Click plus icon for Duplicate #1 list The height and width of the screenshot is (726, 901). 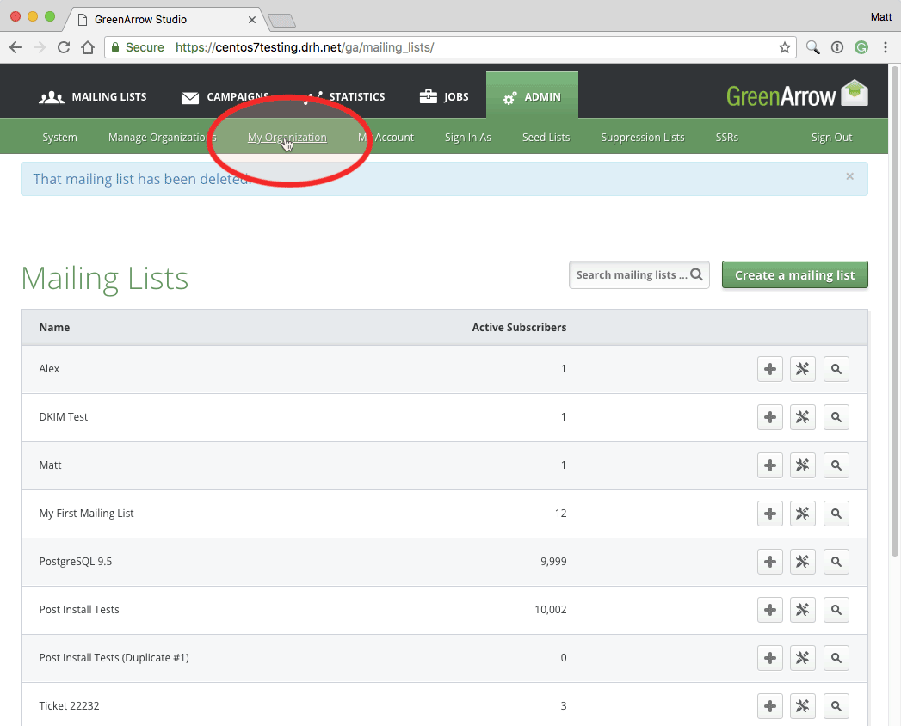click(770, 658)
